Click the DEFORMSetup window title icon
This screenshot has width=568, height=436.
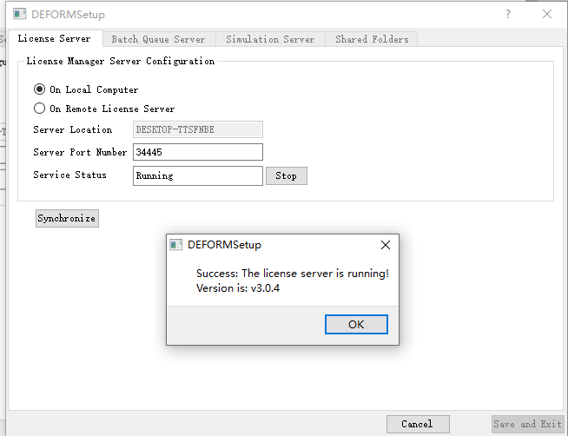(x=19, y=15)
